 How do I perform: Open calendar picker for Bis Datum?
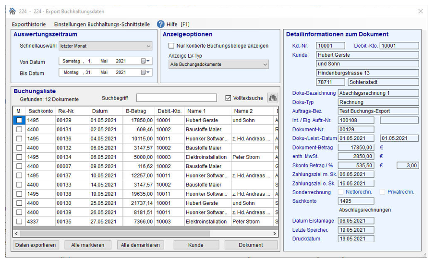pyautogui.click(x=145, y=73)
